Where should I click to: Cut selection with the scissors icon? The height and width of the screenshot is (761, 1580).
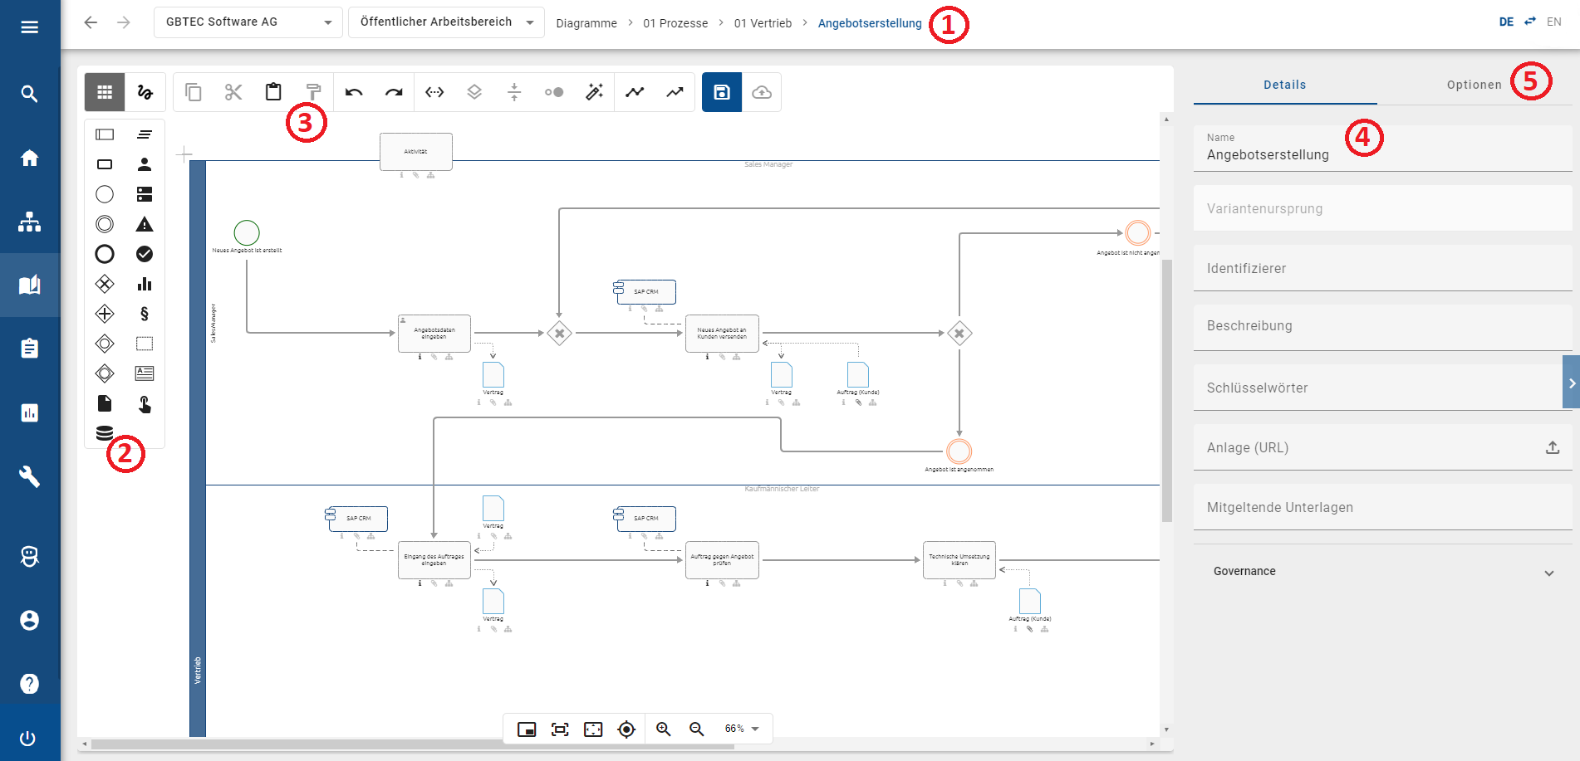tap(233, 92)
